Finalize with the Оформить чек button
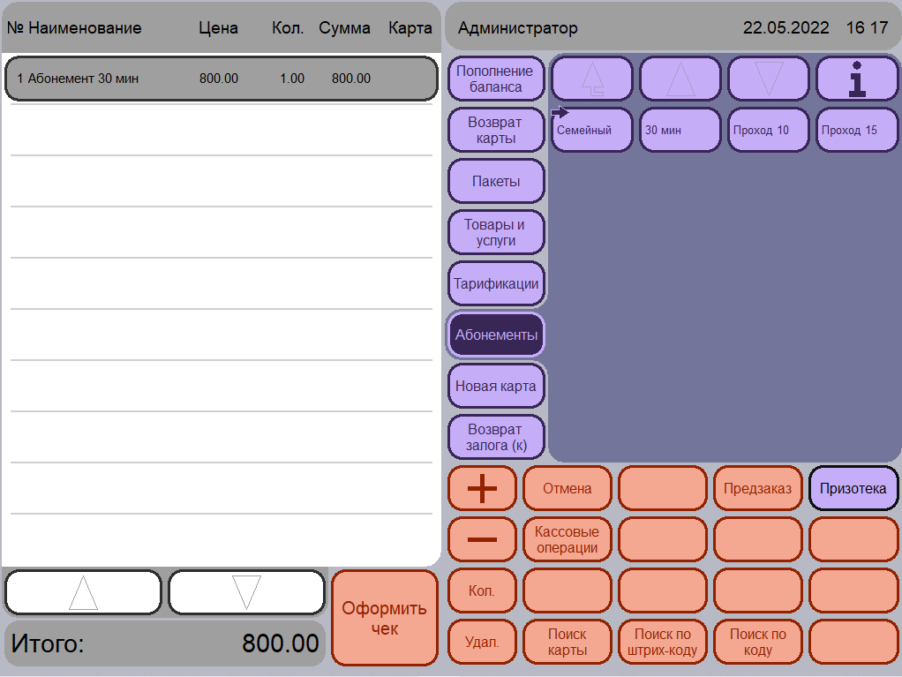 [x=385, y=619]
